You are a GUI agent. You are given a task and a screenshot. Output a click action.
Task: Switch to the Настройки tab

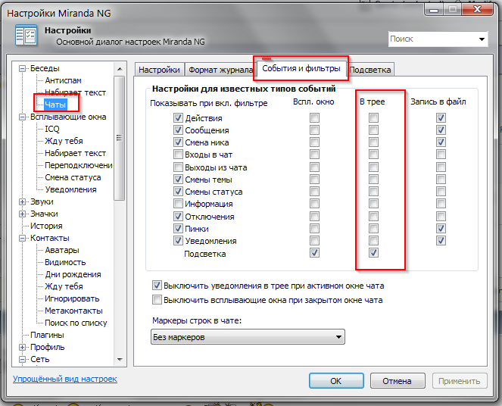pyautogui.click(x=159, y=70)
